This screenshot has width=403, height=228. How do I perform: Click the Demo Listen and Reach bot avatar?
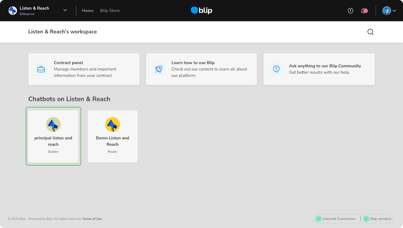pos(113,124)
